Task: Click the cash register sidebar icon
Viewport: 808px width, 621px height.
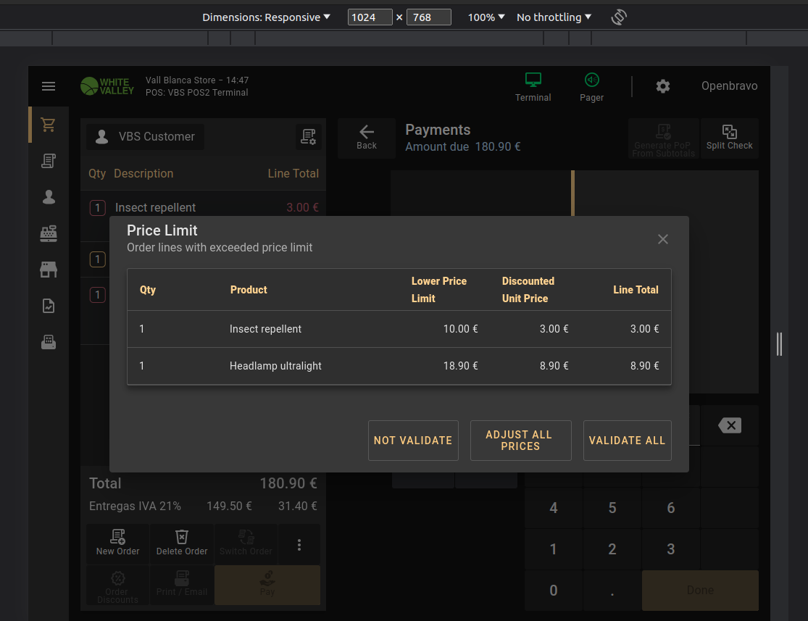Action: pos(49,233)
